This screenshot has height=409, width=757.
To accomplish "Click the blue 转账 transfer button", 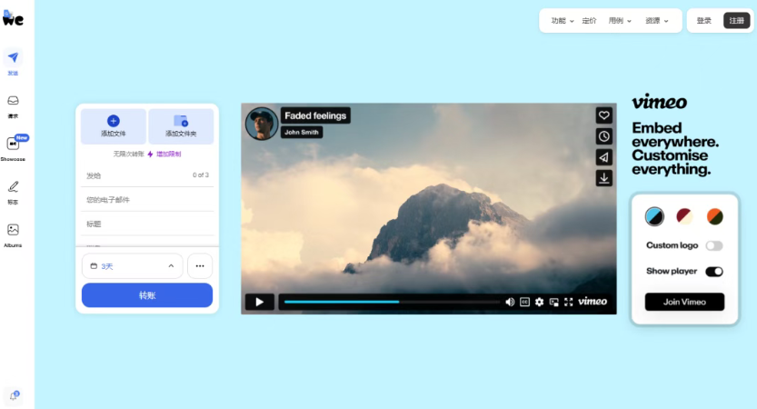I will tap(147, 295).
